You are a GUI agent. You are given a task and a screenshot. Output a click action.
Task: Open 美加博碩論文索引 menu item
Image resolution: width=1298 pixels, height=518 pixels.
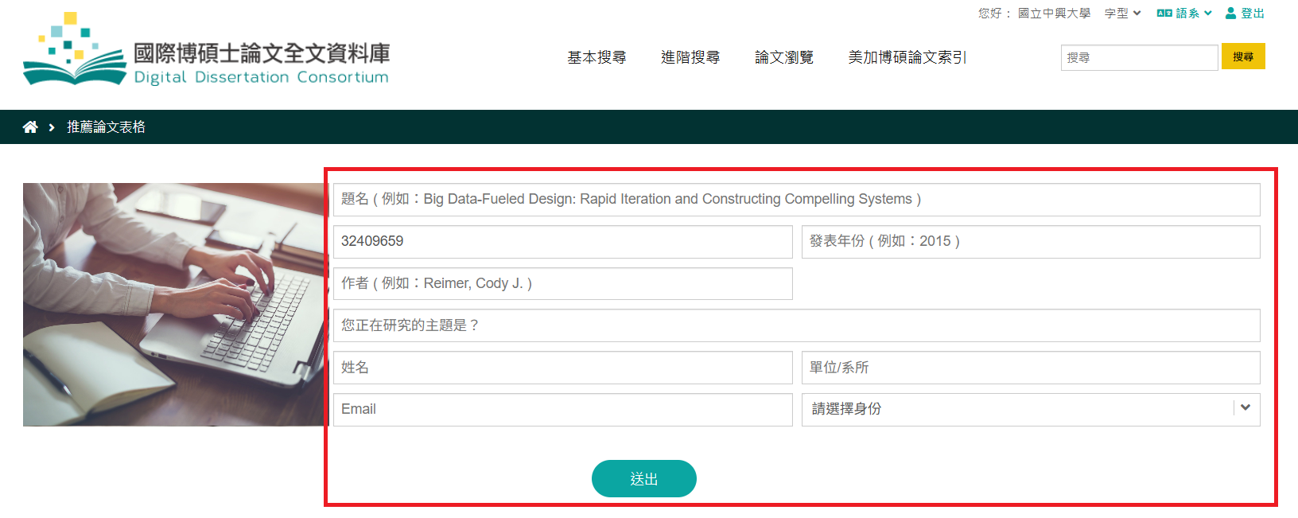coord(907,57)
